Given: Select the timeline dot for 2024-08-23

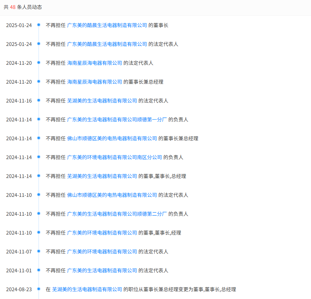Looking at the screenshot, I should pos(39,289).
